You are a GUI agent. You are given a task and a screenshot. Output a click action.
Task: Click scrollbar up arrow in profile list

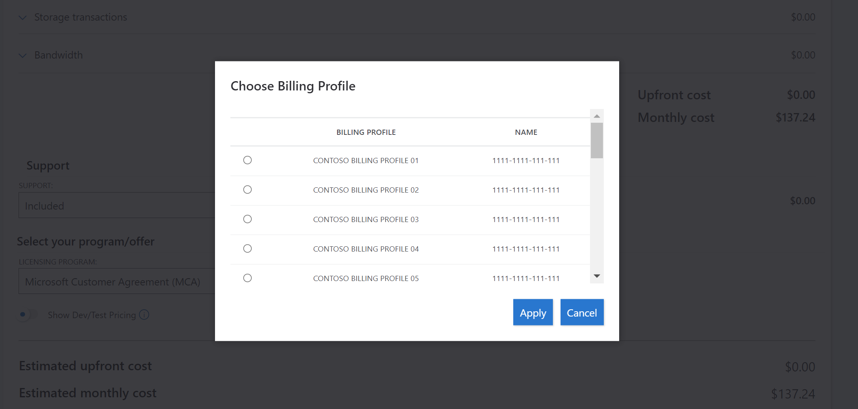click(x=597, y=116)
